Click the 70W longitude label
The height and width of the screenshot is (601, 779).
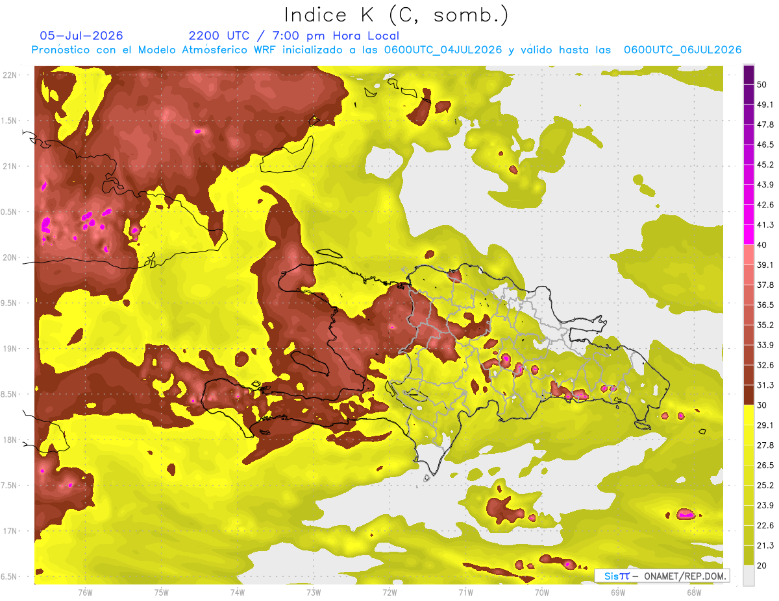pyautogui.click(x=542, y=592)
